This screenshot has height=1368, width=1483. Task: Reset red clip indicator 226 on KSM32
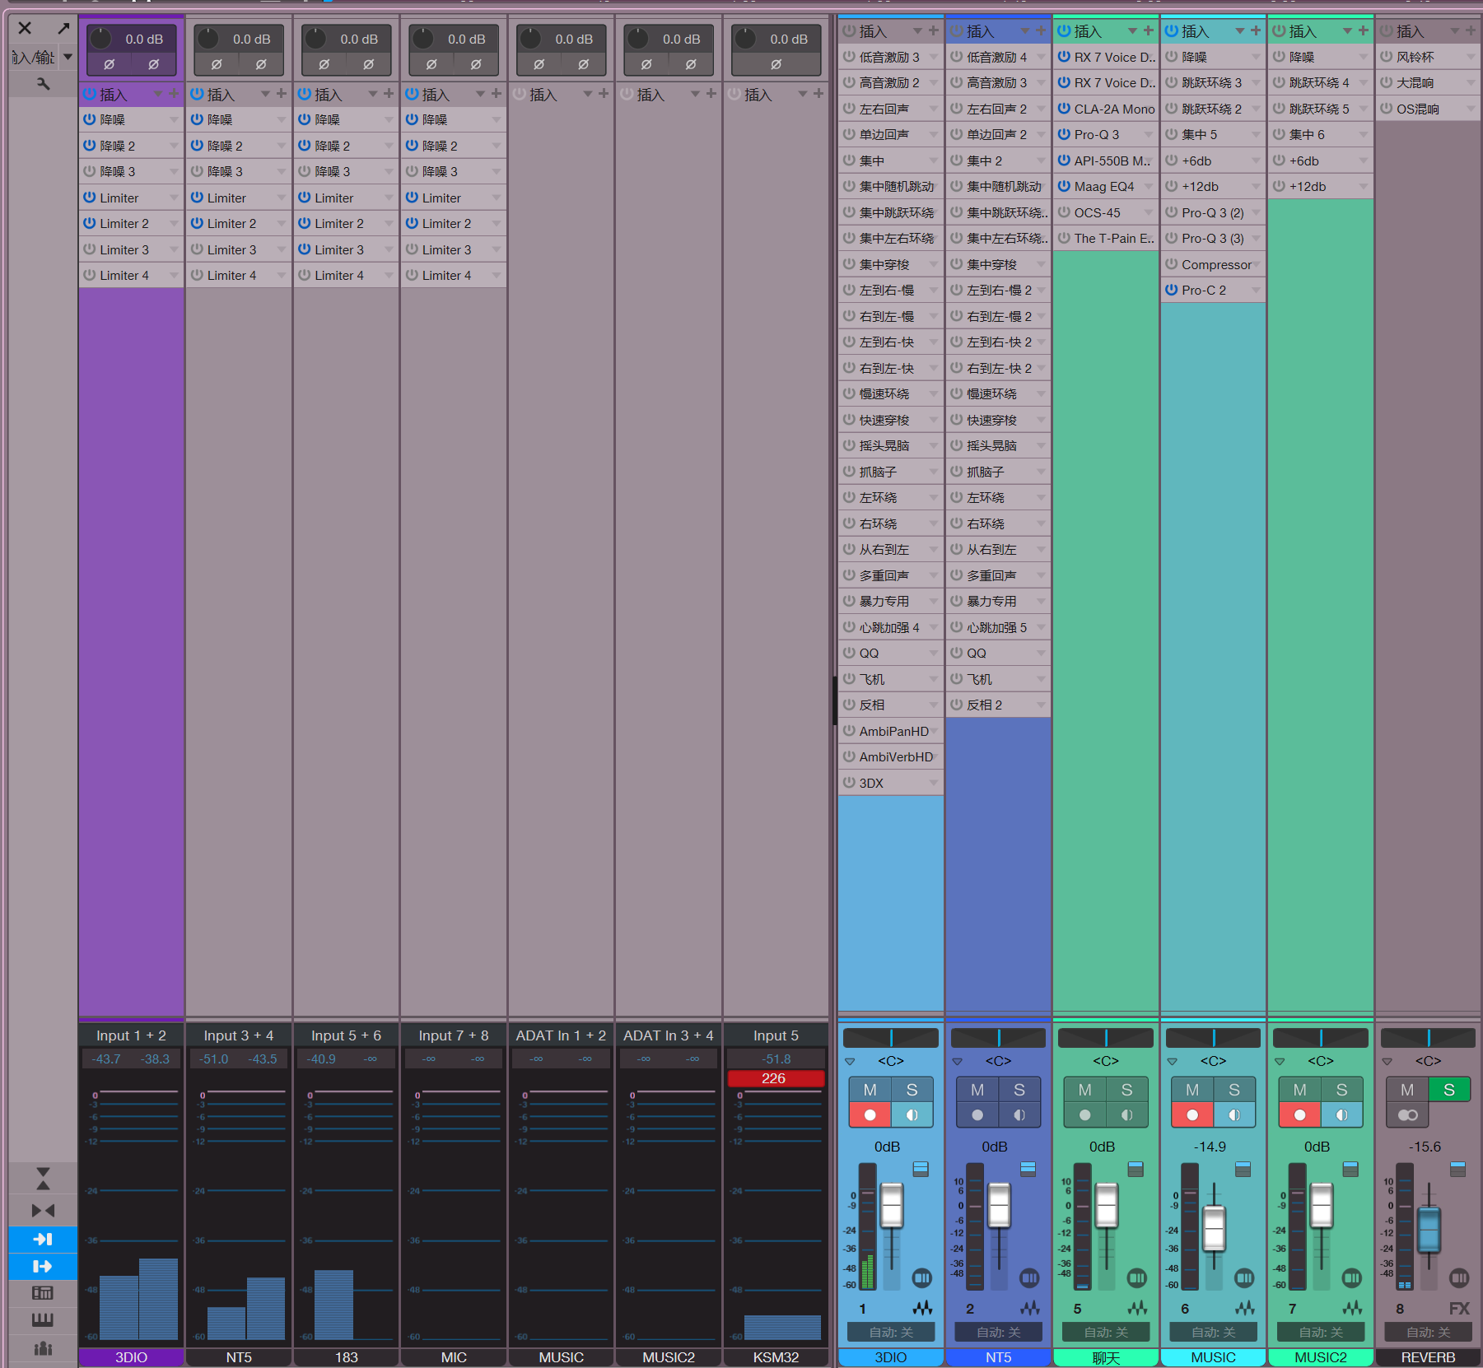click(775, 1078)
